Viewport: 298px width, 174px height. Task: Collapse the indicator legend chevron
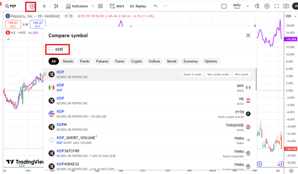coord(9,39)
